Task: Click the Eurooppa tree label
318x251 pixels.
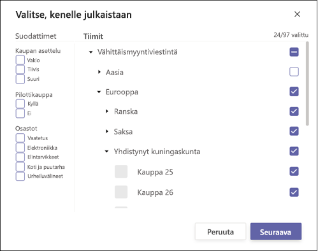Action: 122,92
